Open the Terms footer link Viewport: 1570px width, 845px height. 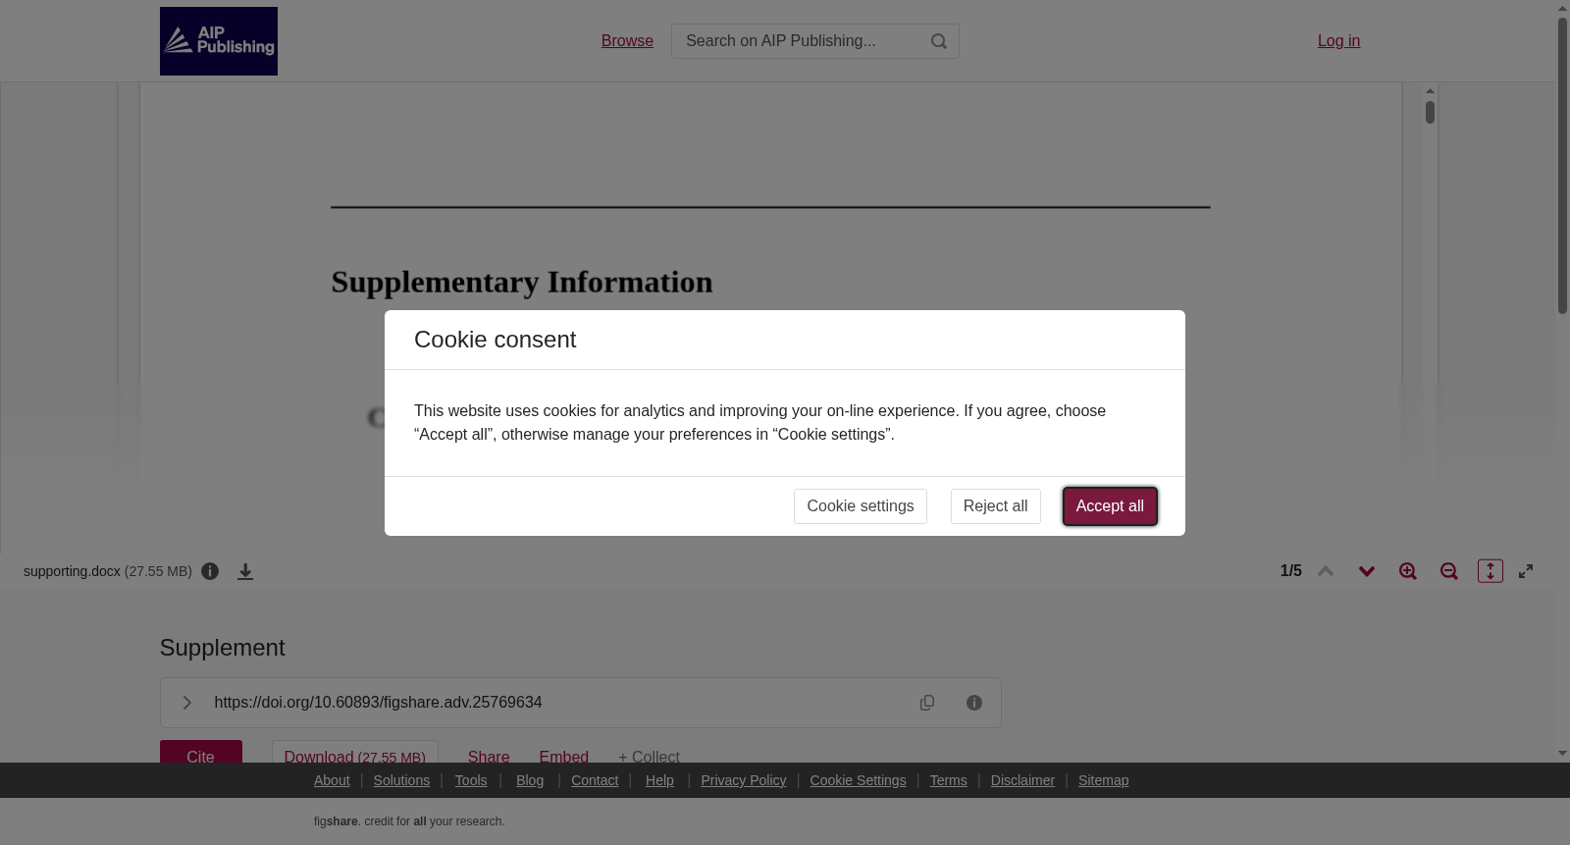pyautogui.click(x=948, y=780)
